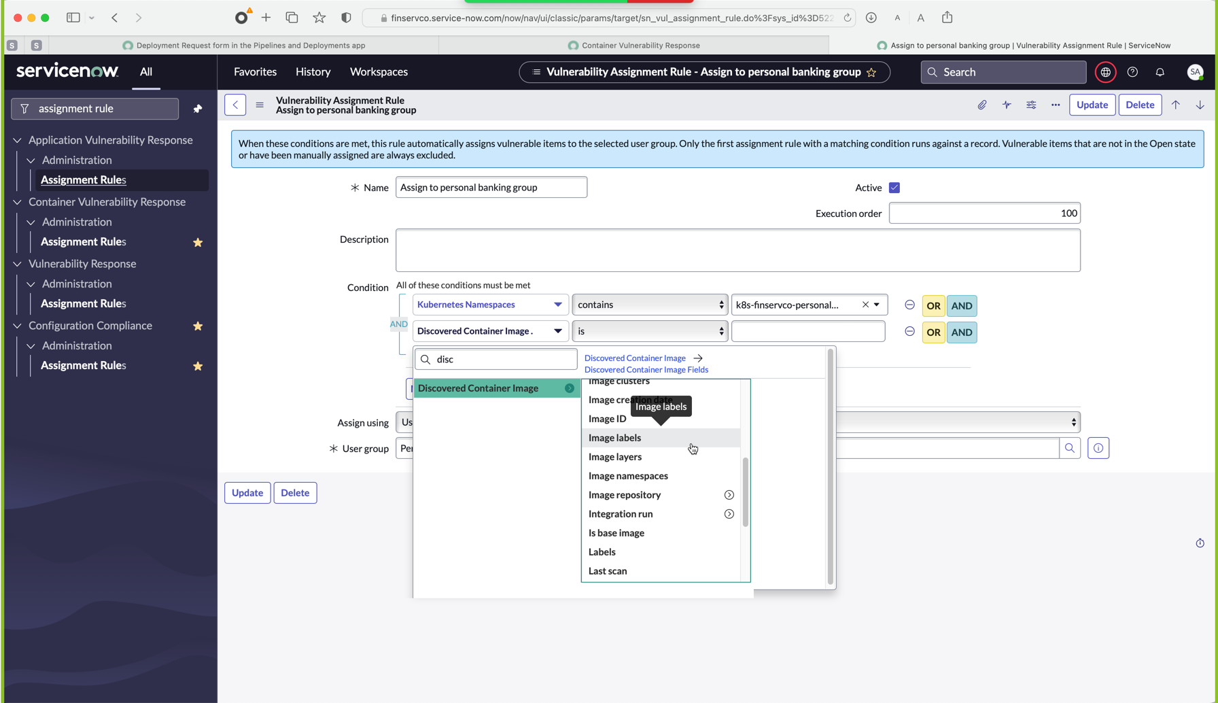Select Image namespaces field option
This screenshot has width=1218, height=703.
tap(661, 476)
